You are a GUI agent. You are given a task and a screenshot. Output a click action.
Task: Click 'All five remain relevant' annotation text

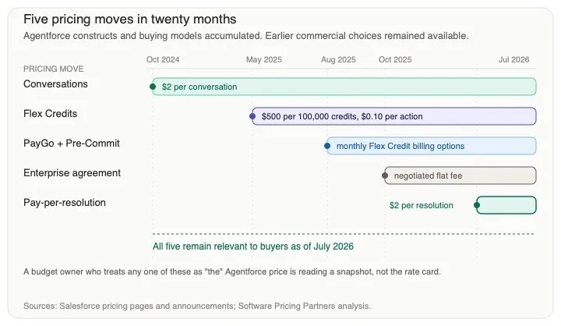tap(253, 246)
